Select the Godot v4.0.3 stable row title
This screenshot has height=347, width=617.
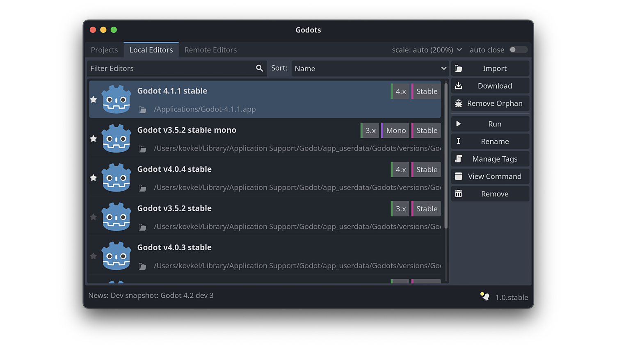tap(174, 247)
